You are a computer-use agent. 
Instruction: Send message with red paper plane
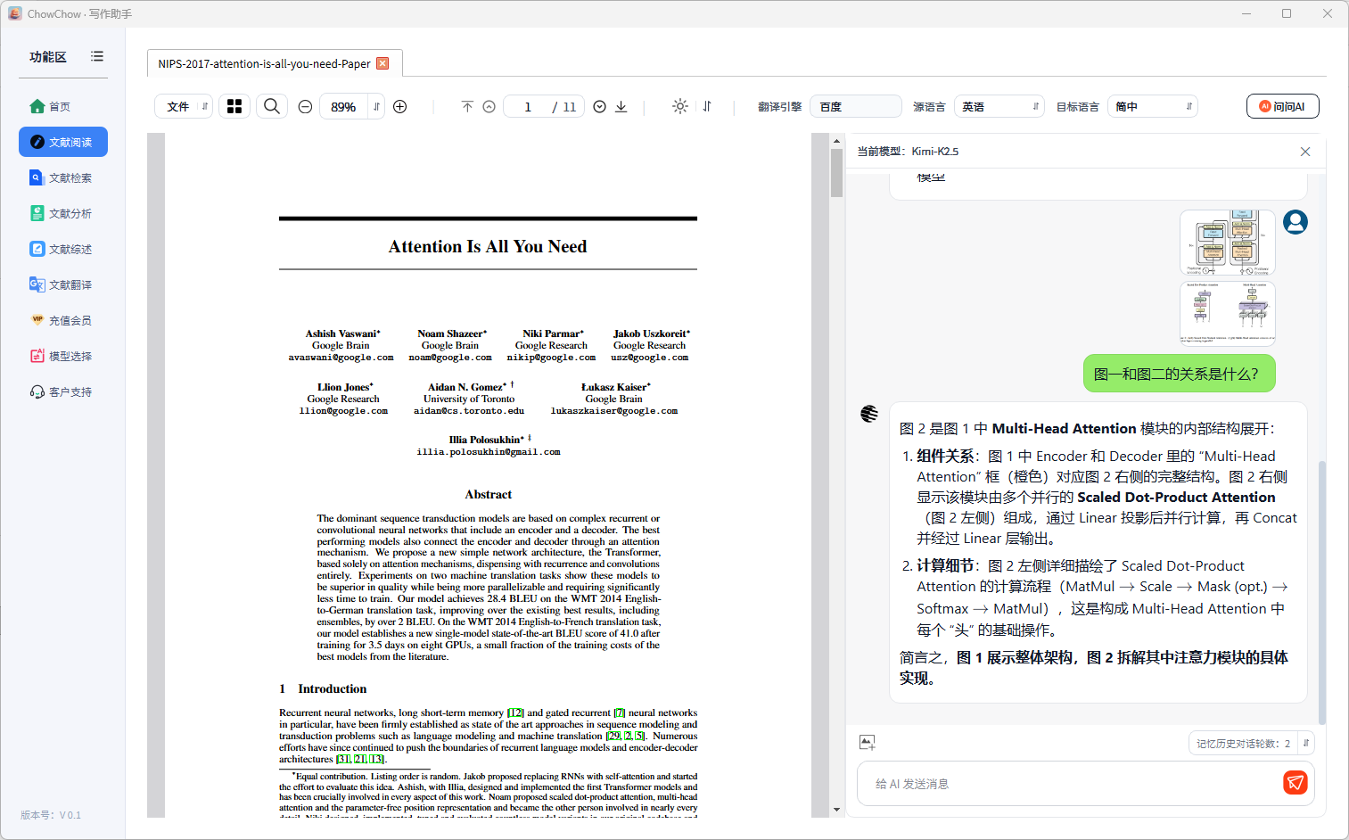click(1295, 783)
